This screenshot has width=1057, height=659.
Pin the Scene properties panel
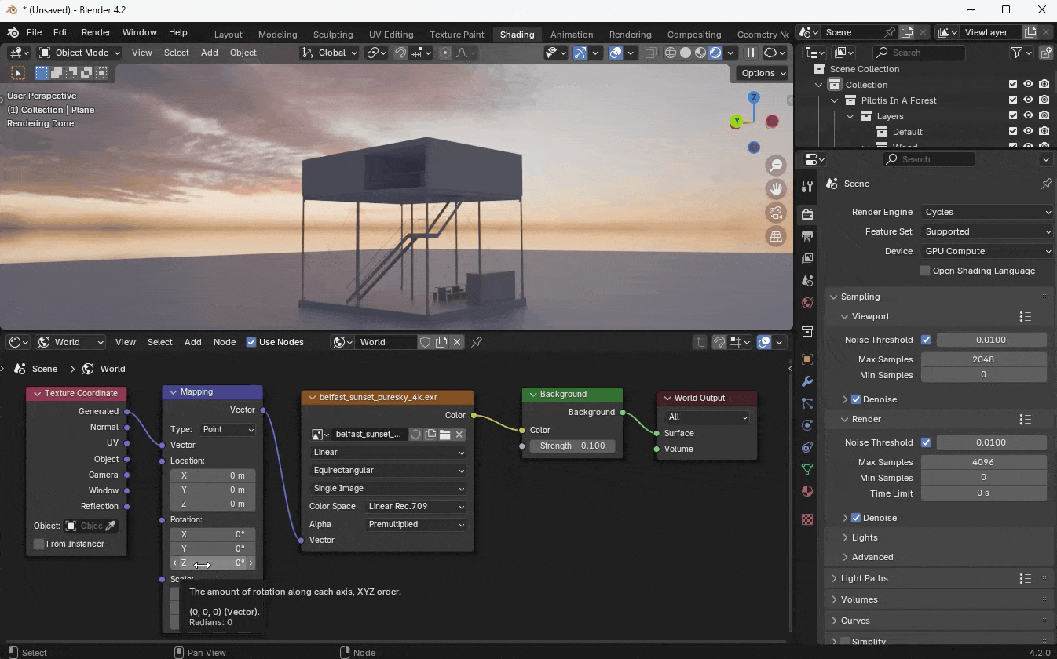click(1046, 184)
